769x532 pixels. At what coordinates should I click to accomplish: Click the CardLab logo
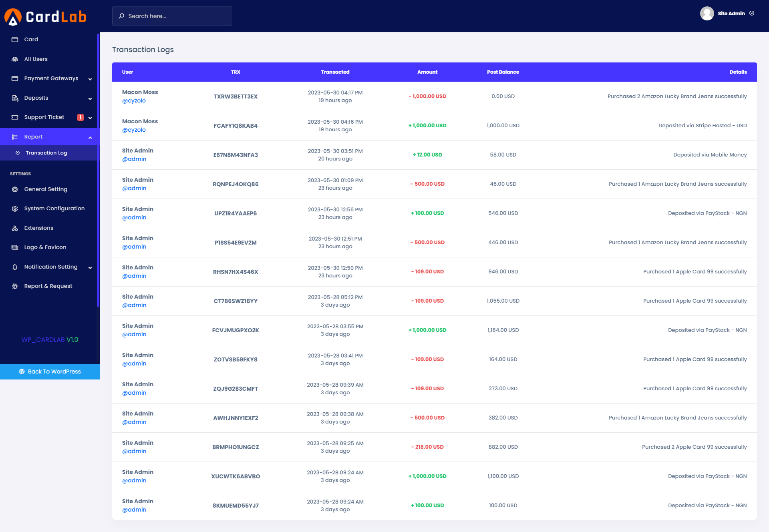tap(45, 17)
